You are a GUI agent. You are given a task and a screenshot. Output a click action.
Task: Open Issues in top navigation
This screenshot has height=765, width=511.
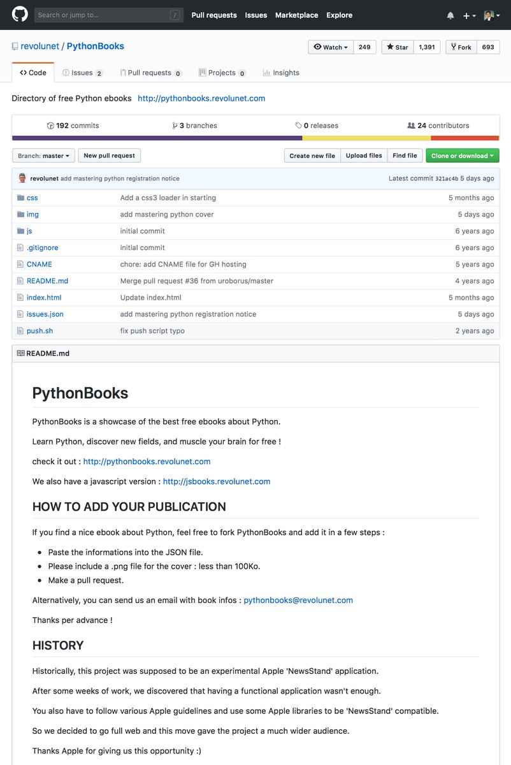pos(256,15)
